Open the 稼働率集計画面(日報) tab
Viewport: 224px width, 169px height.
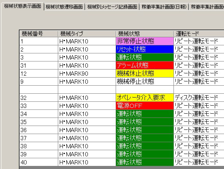coord(164,7)
